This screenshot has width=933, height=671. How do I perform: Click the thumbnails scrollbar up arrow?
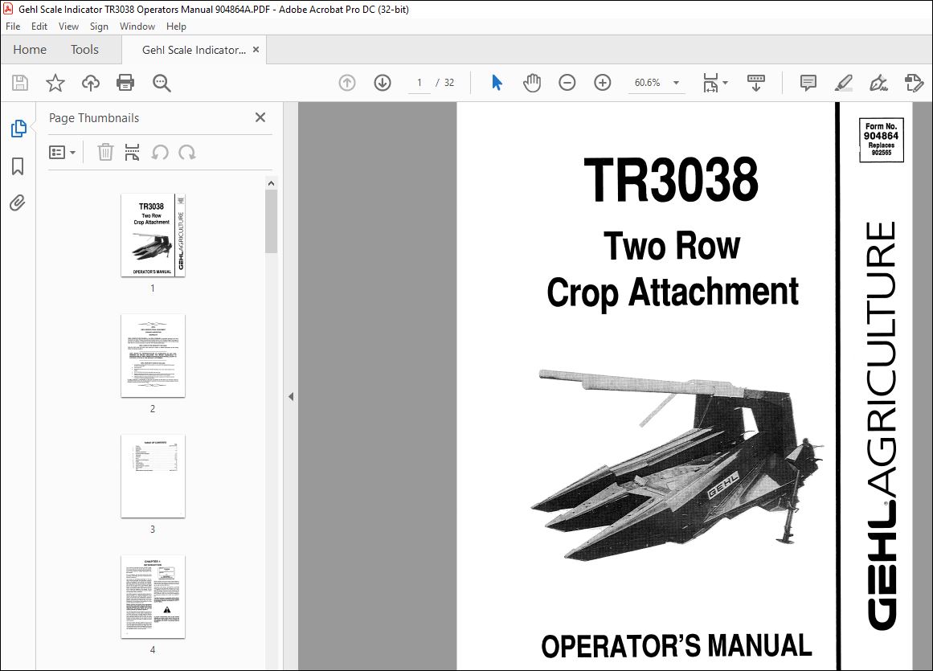pos(272,183)
